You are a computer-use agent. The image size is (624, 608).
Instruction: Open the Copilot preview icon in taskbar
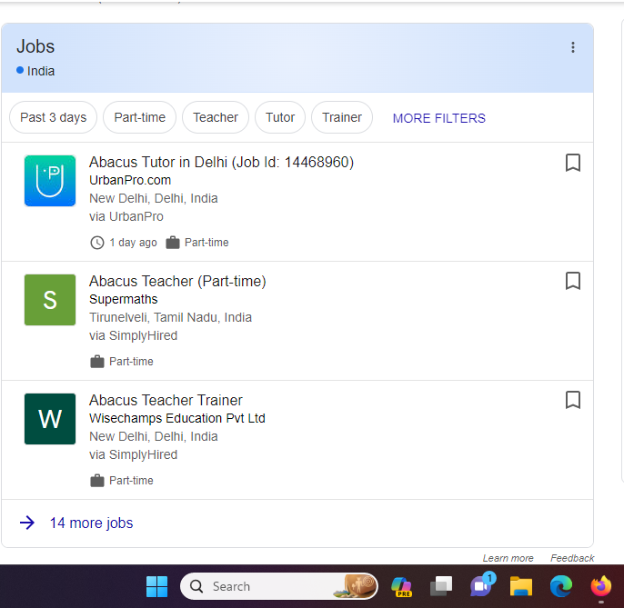pyautogui.click(x=401, y=586)
